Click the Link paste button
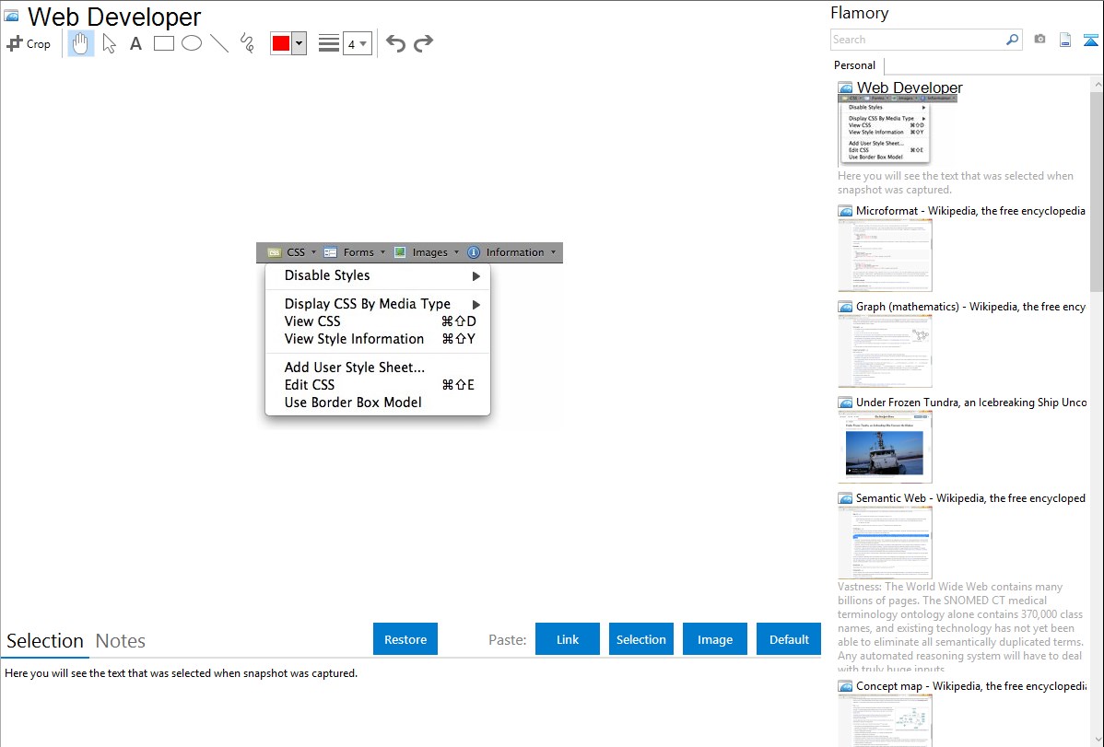 568,639
